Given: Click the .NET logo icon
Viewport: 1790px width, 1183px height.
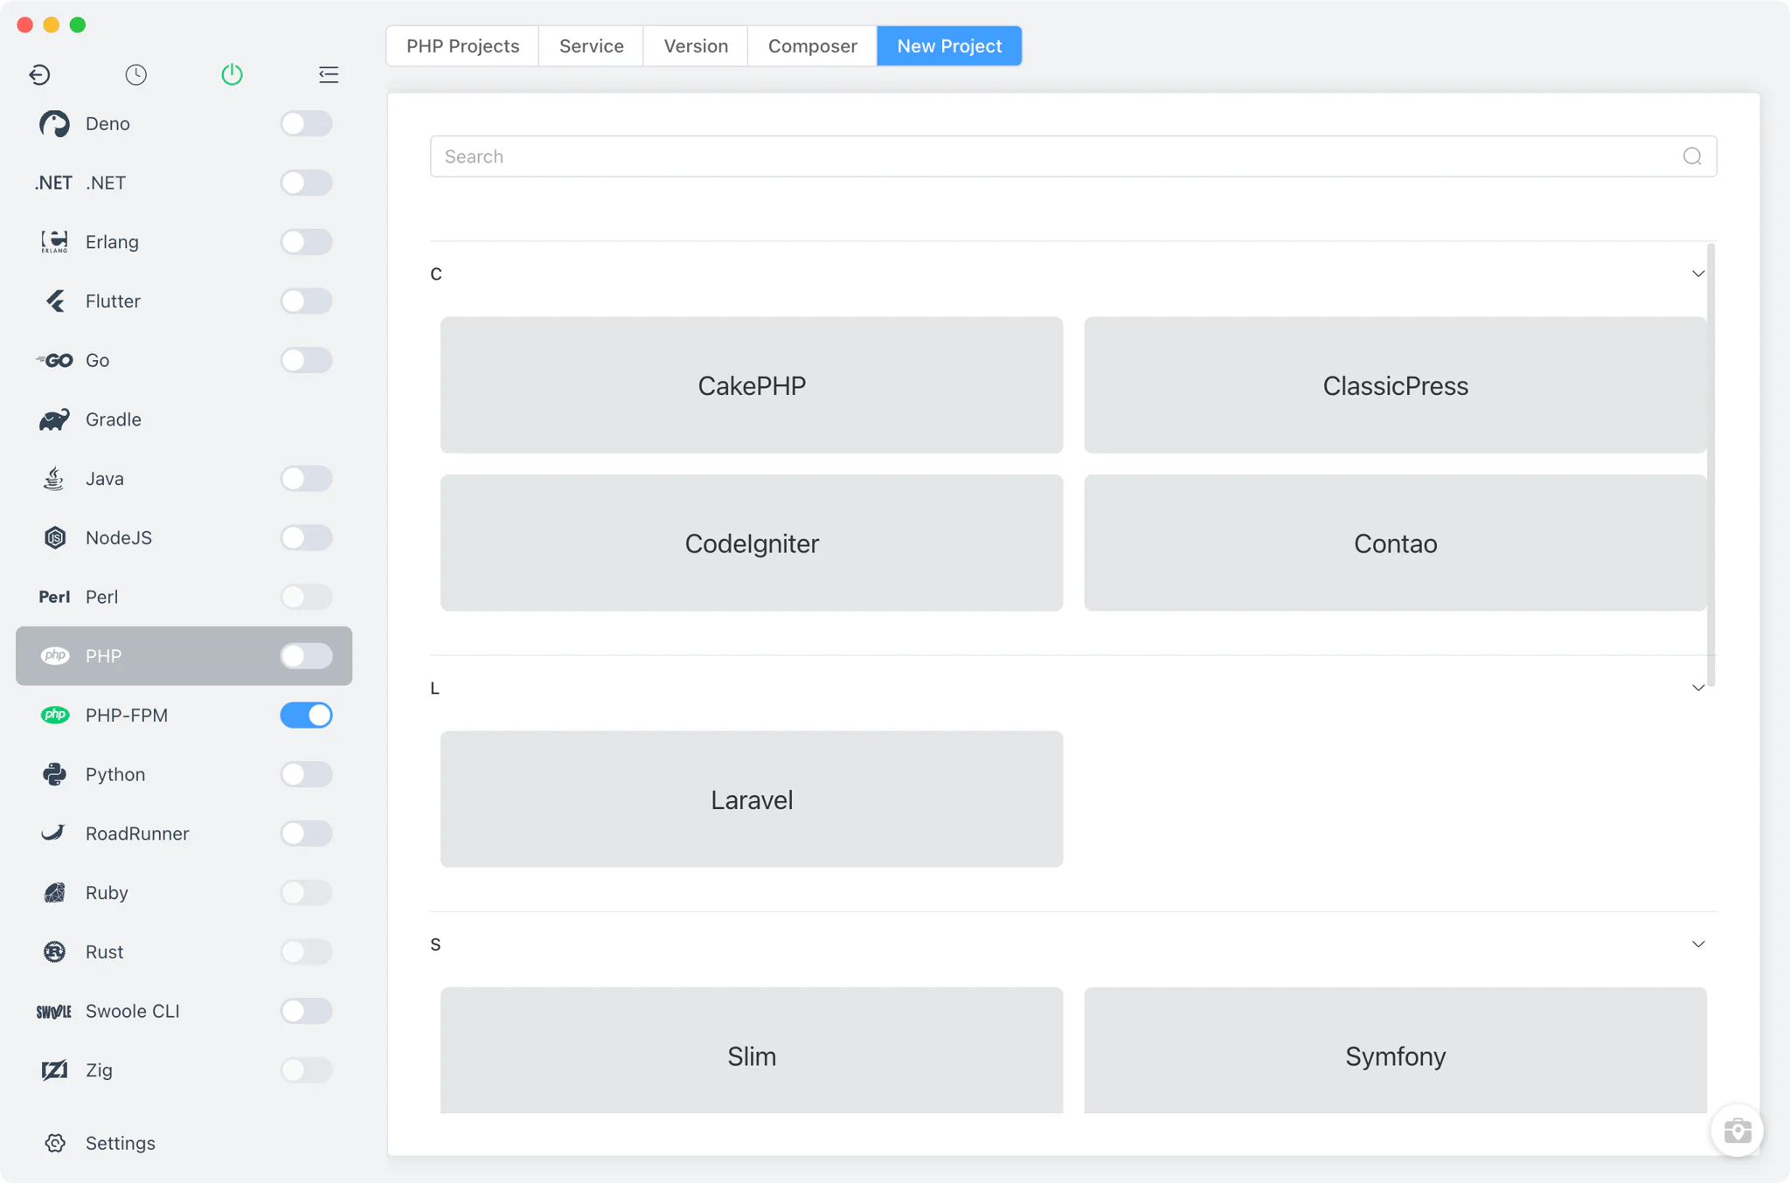Looking at the screenshot, I should tap(53, 183).
